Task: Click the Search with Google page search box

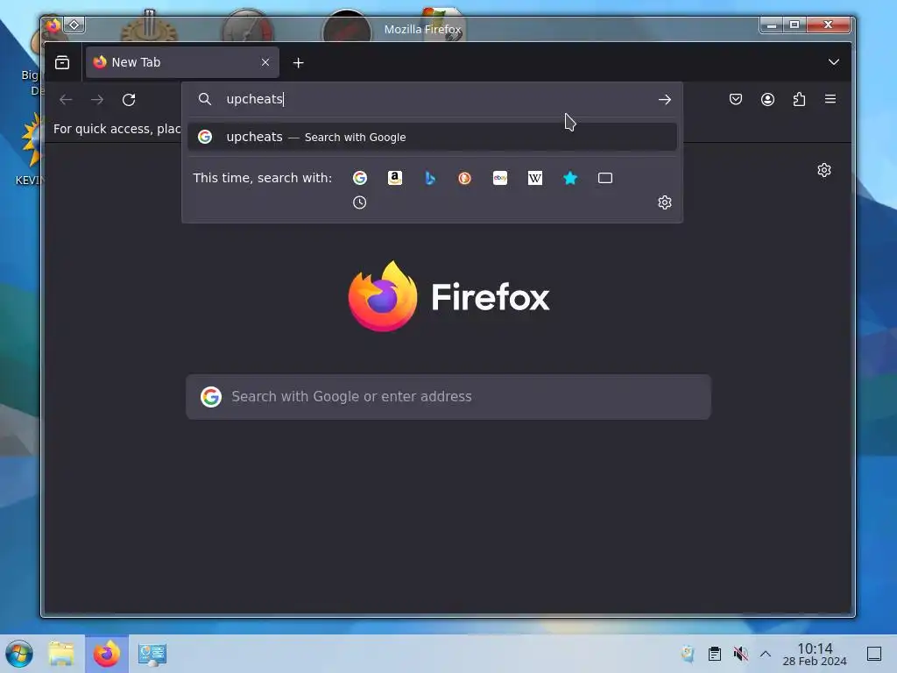Action: (x=448, y=397)
